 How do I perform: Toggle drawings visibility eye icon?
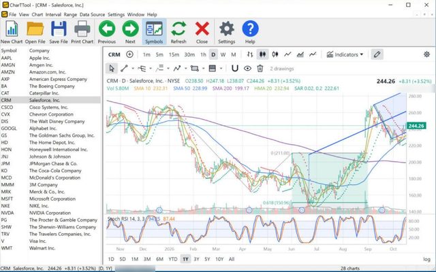247,68
